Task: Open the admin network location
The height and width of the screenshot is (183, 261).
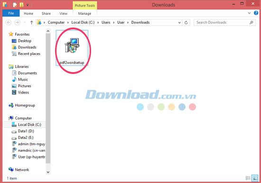Action: click(x=31, y=144)
